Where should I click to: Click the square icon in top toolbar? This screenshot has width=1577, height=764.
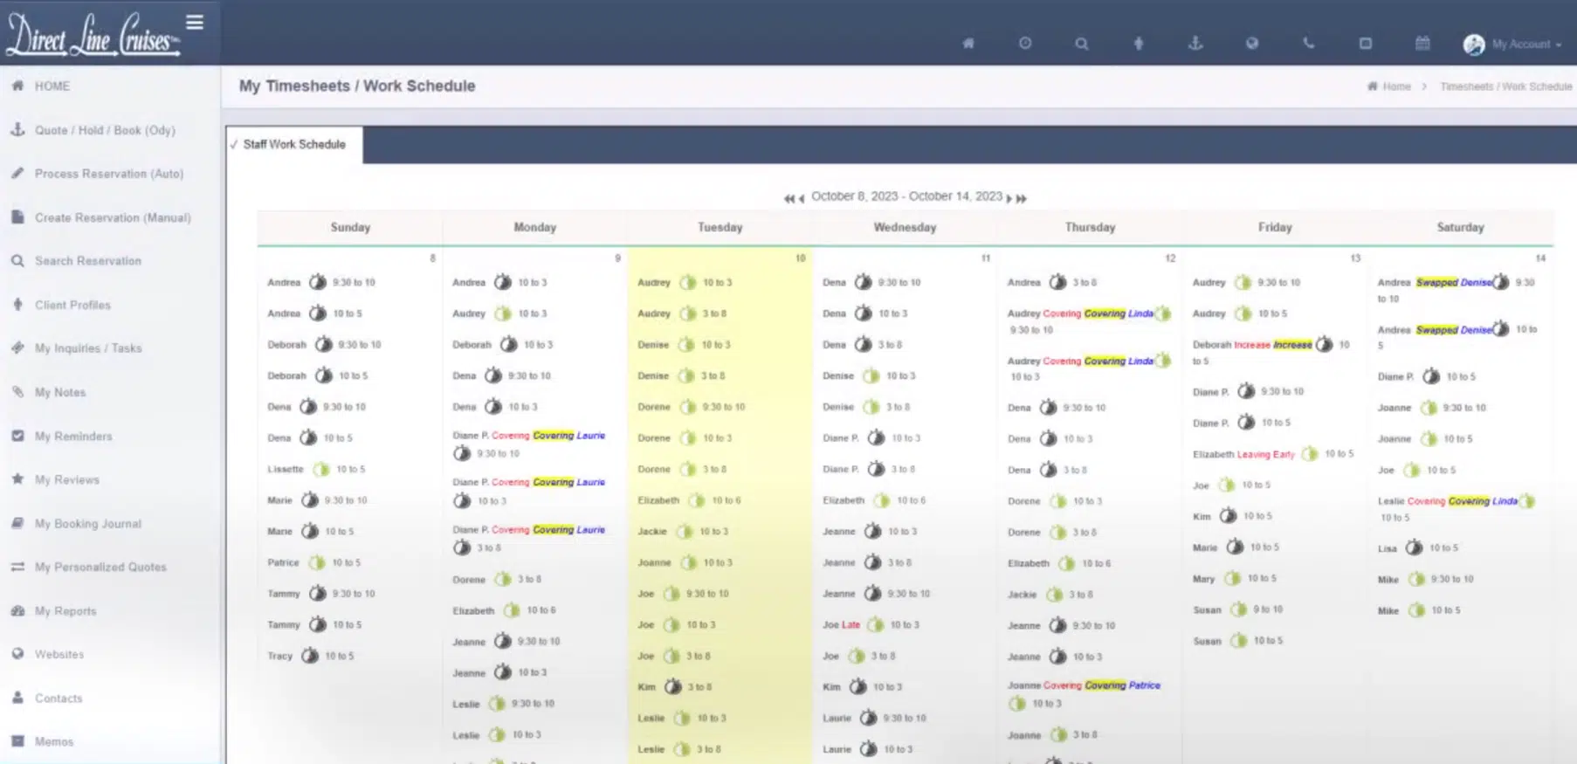[1366, 44]
